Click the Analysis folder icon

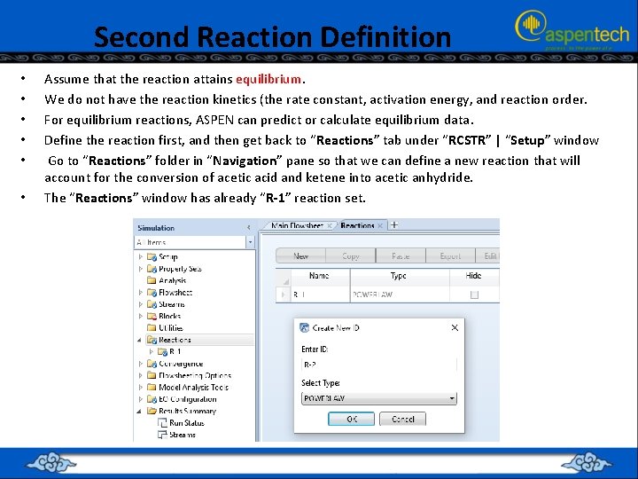[x=152, y=280]
